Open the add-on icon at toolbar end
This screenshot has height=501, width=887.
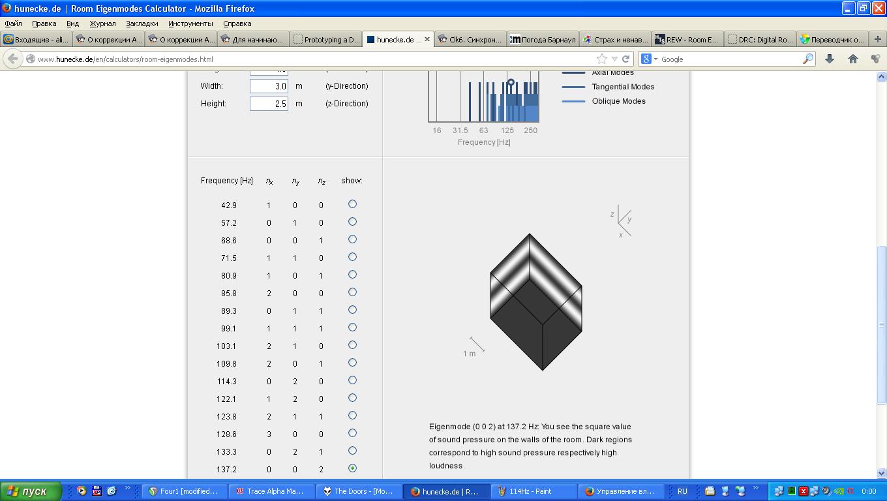tap(875, 59)
